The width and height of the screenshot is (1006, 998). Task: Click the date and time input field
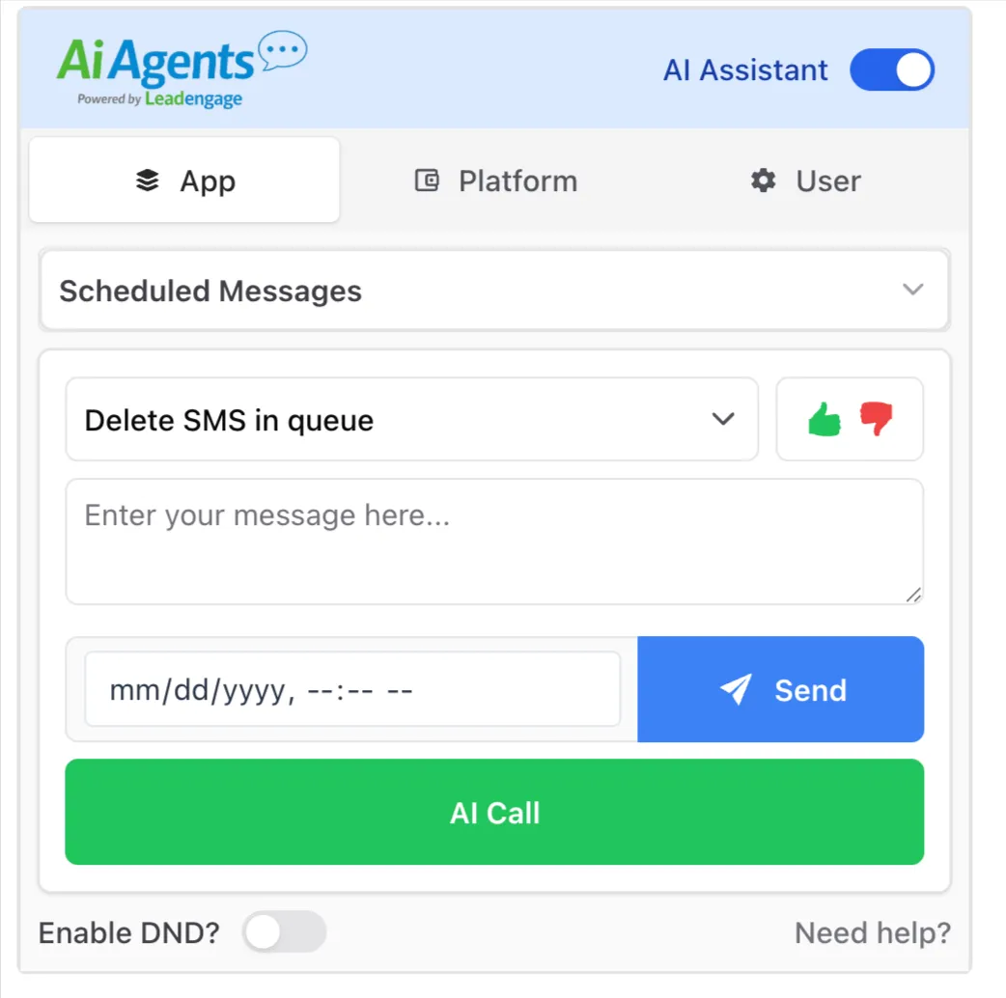(352, 689)
